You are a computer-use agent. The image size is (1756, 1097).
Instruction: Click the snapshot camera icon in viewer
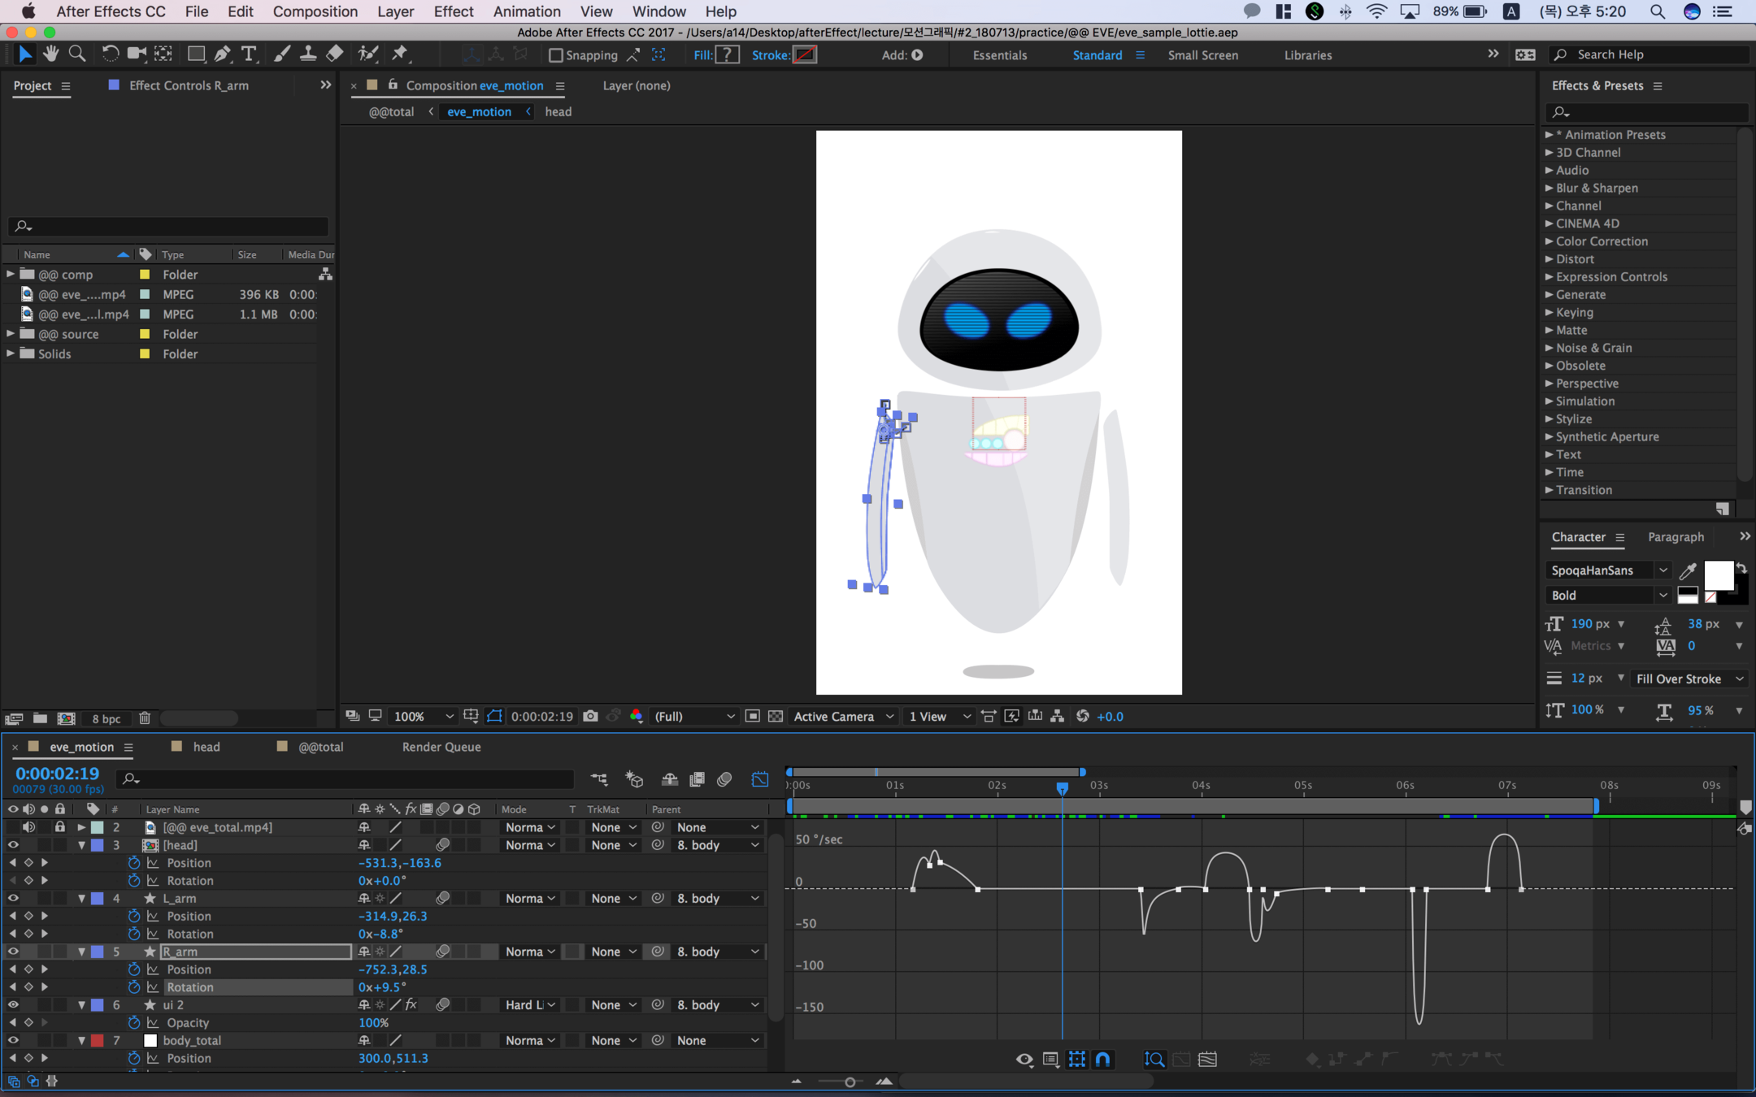click(590, 716)
